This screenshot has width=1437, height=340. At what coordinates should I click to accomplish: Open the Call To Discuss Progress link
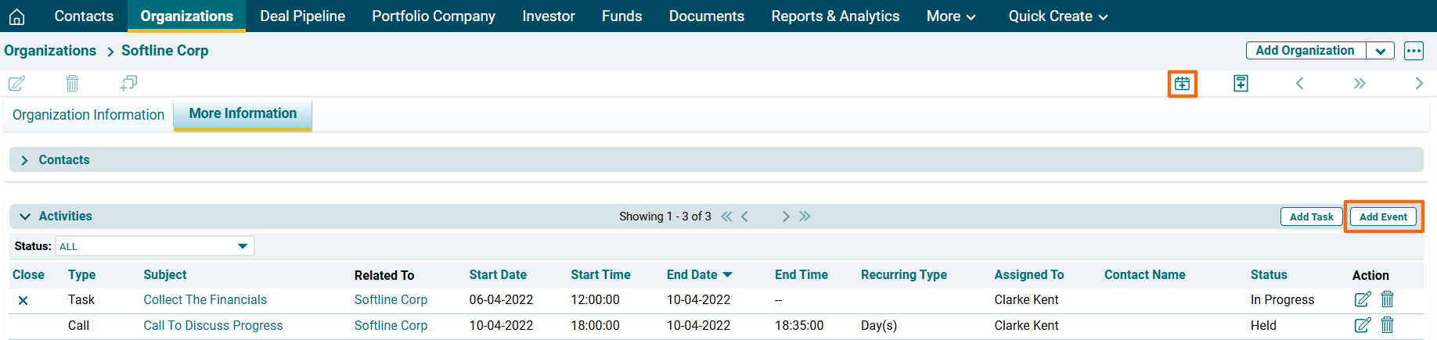click(x=213, y=325)
